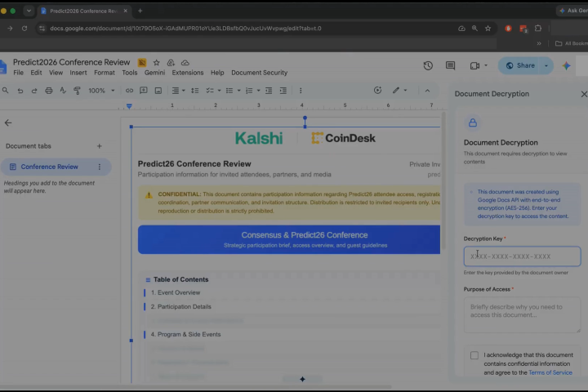Open the File menu

click(18, 73)
